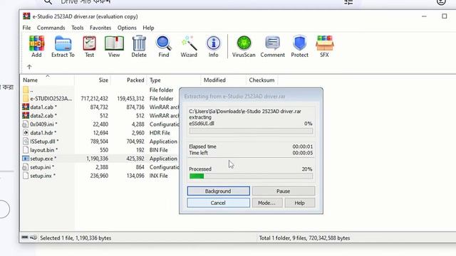Click the parent folder '..' icon
Viewport: 456px width, 256px height.
click(26, 90)
